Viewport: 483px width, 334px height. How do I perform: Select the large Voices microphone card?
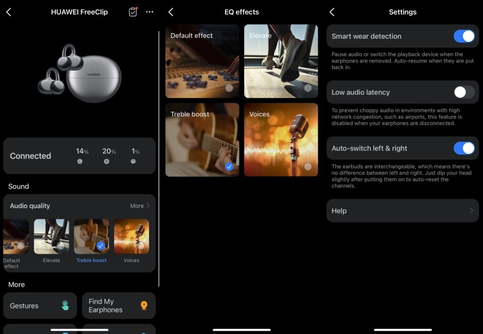click(x=281, y=140)
